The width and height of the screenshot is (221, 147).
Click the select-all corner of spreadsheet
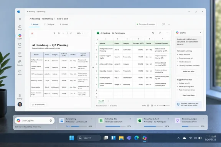[97, 39]
